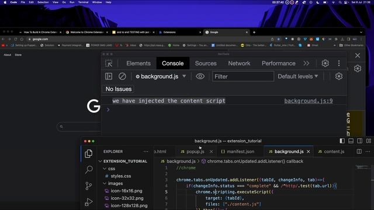374x210 pixels.
Task: Clear the console with the ban icon
Action: [x=122, y=76]
